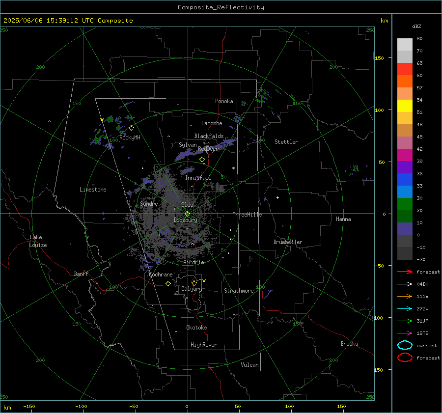Click the cyan 'current' ellipse legend symbol
Viewport: 442px width, 413px height.
405,345
